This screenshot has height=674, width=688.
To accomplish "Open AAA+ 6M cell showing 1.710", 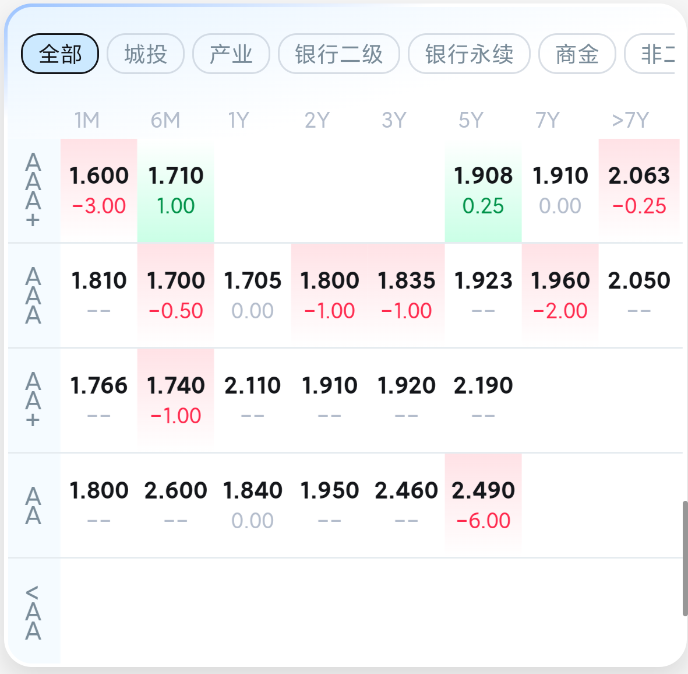I will pyautogui.click(x=175, y=191).
